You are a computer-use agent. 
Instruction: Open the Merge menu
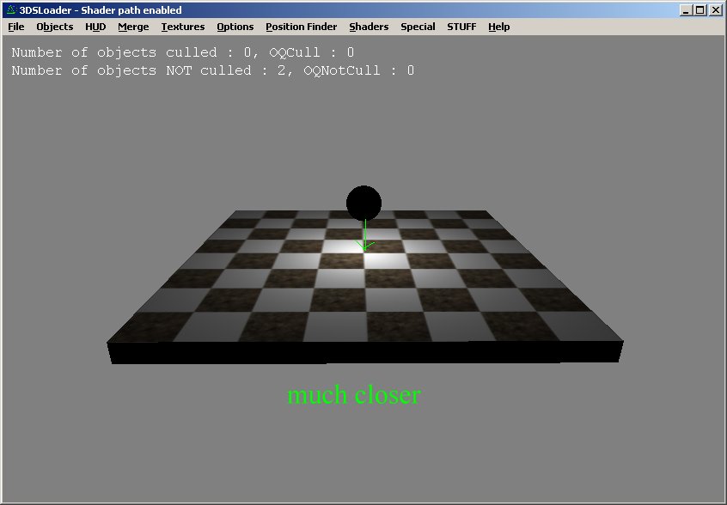click(x=133, y=27)
